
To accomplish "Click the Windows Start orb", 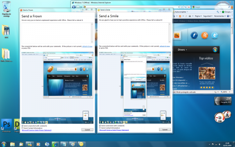I will pyautogui.click(x=4, y=144).
